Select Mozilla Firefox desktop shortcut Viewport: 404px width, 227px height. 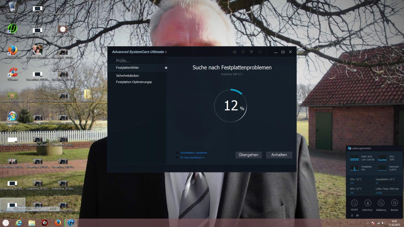click(x=13, y=52)
